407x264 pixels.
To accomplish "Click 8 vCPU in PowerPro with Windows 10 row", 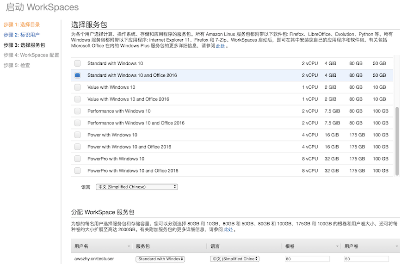I will [310, 159].
